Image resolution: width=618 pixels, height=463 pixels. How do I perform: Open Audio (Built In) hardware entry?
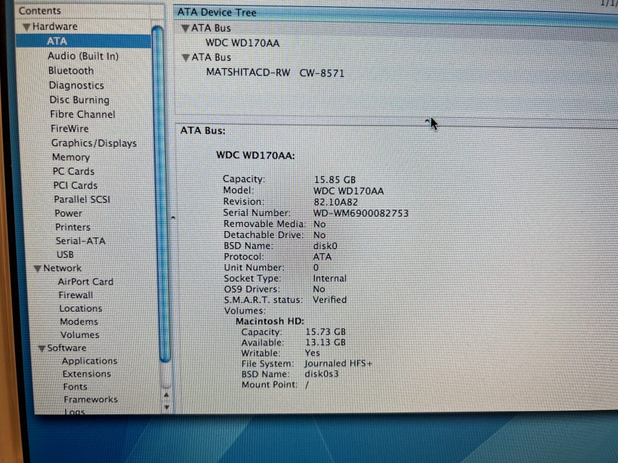pyautogui.click(x=83, y=56)
